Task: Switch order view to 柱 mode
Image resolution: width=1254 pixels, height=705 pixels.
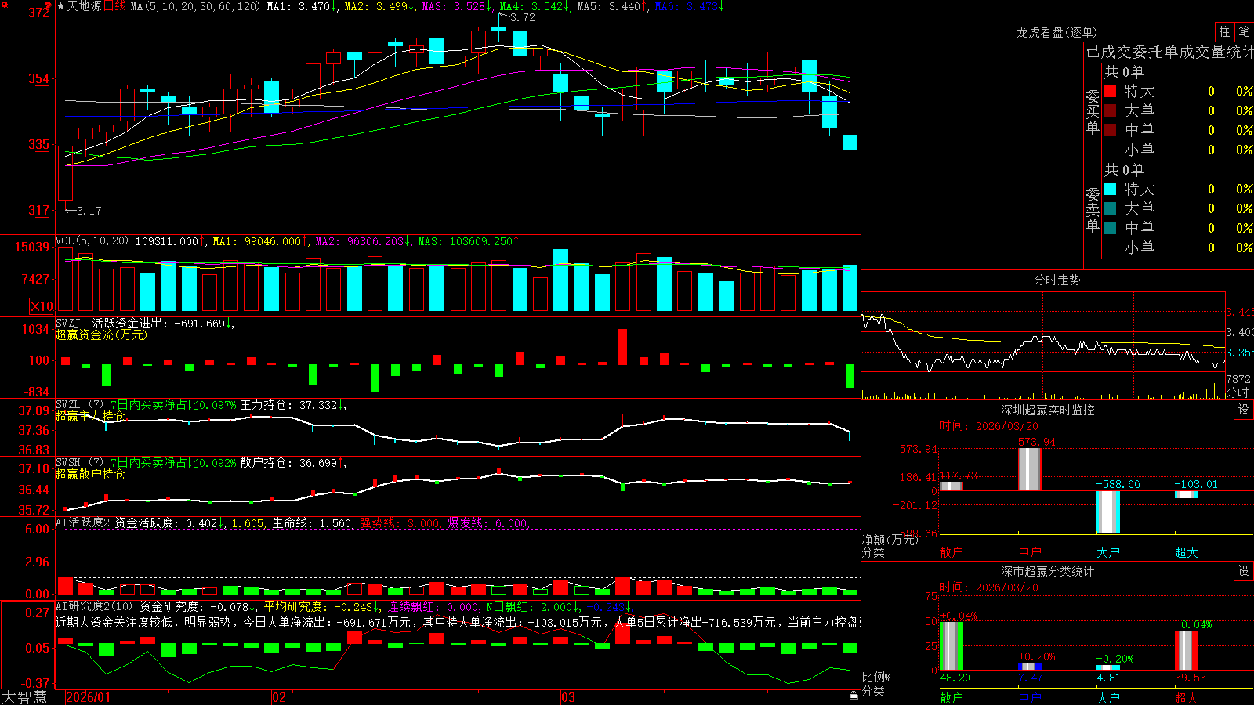Action: 1224,31
